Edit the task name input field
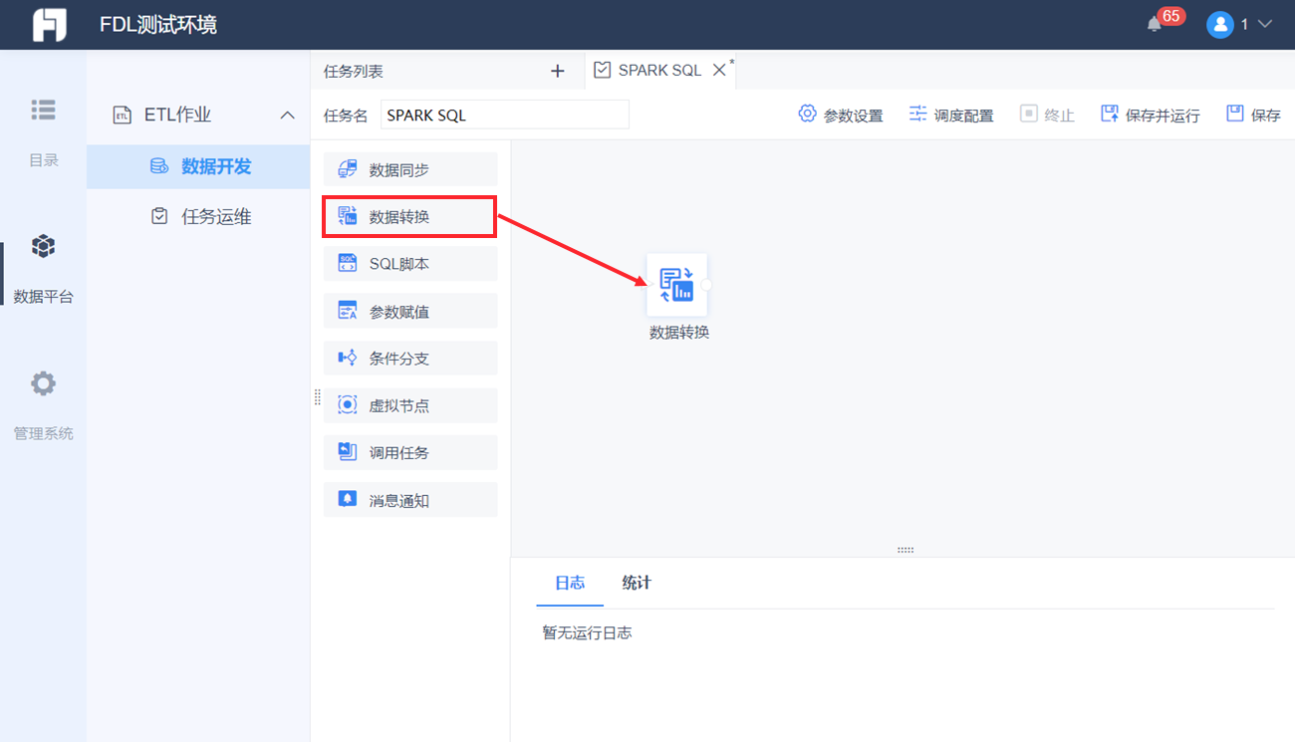 pos(504,114)
